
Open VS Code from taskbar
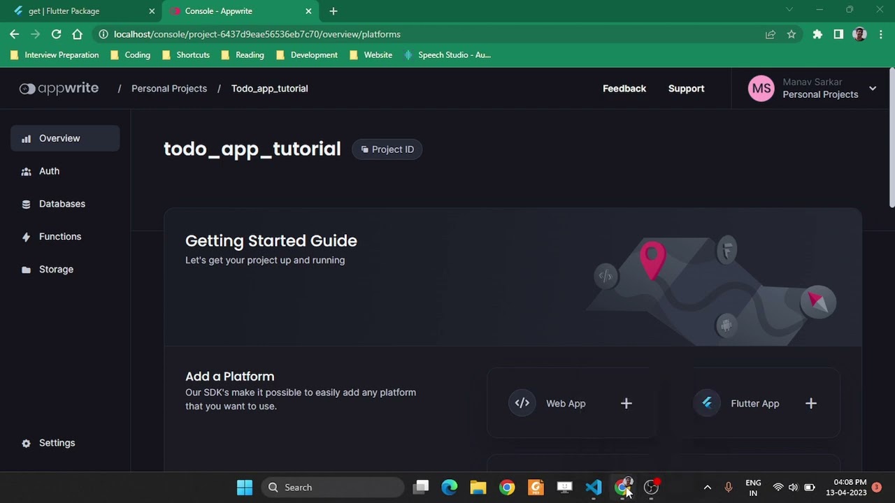(594, 488)
